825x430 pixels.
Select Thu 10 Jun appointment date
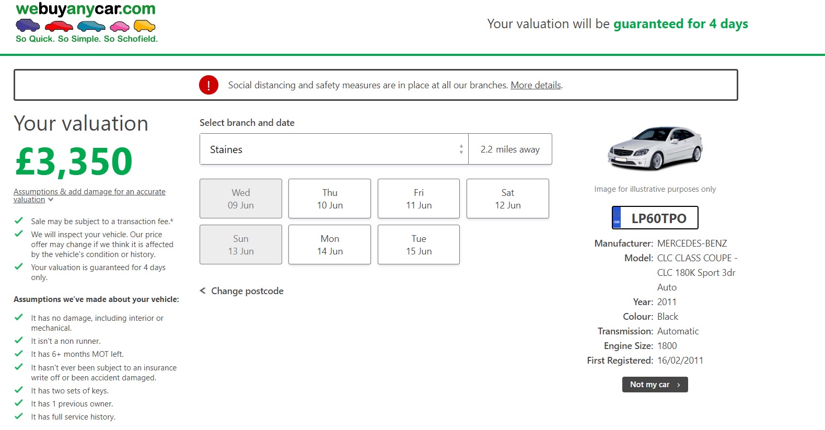point(330,199)
